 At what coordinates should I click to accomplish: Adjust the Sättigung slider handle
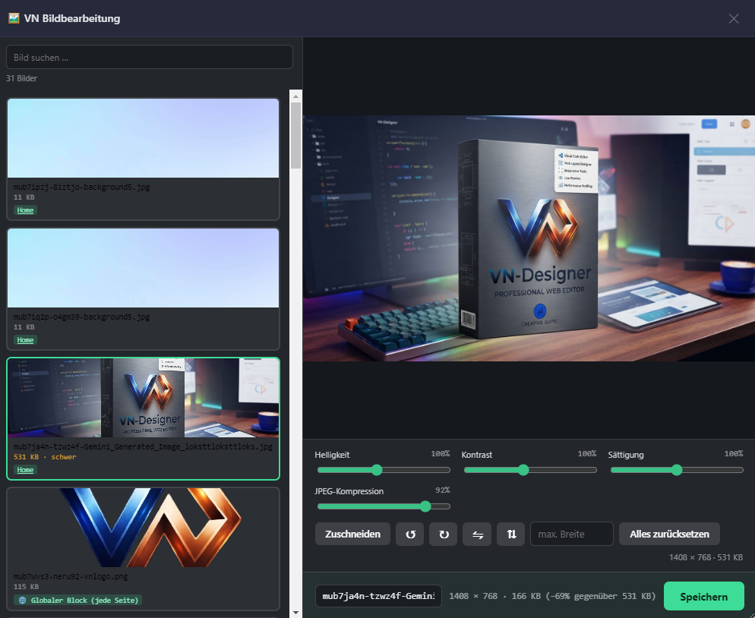point(677,470)
